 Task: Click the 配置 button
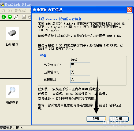tap(96, 119)
